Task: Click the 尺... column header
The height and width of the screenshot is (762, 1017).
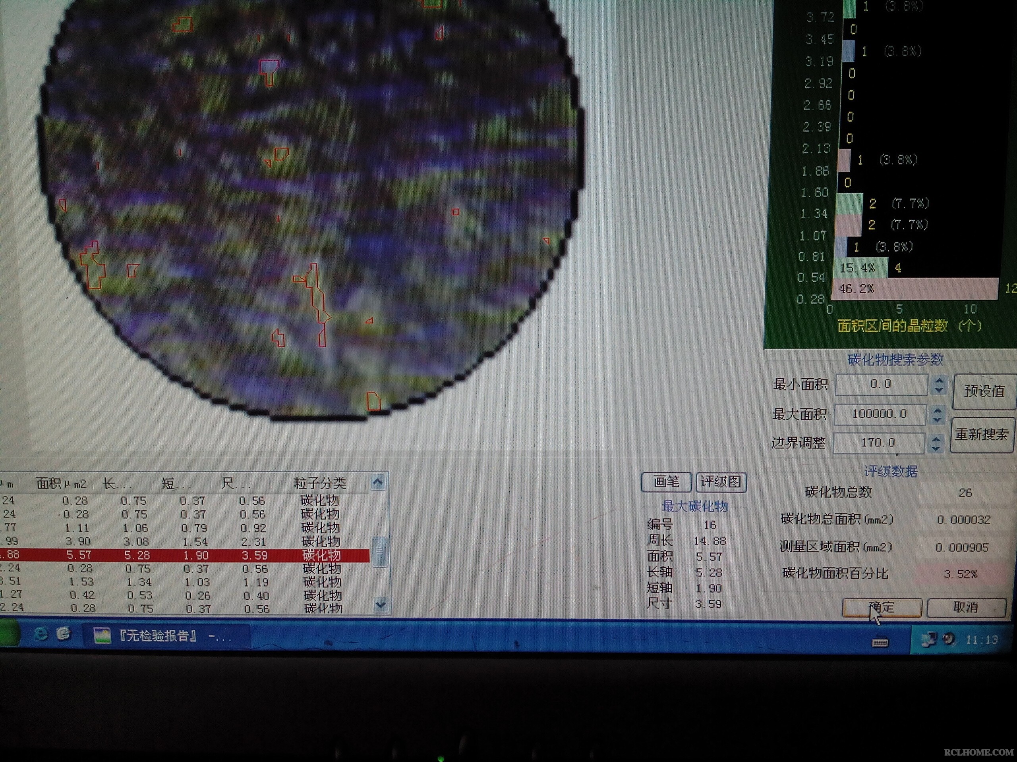Action: click(236, 484)
